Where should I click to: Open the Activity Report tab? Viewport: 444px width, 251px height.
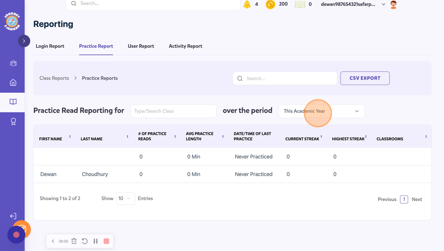click(x=186, y=46)
